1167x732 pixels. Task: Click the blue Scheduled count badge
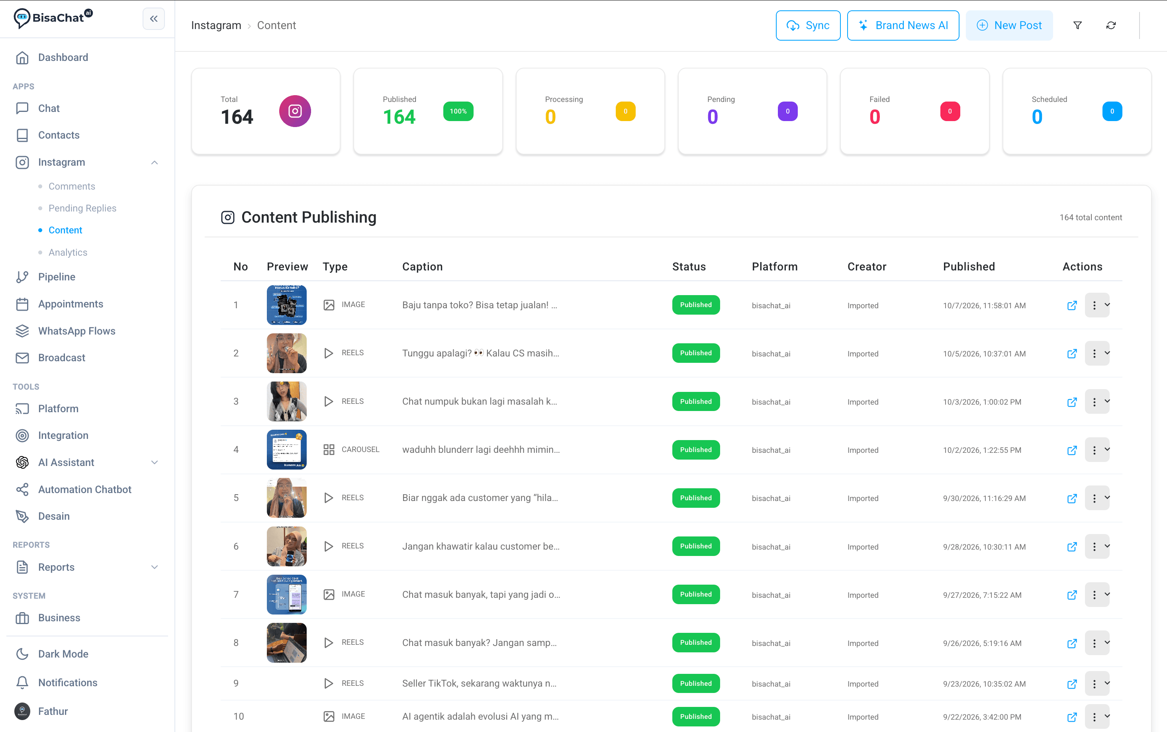1112,112
